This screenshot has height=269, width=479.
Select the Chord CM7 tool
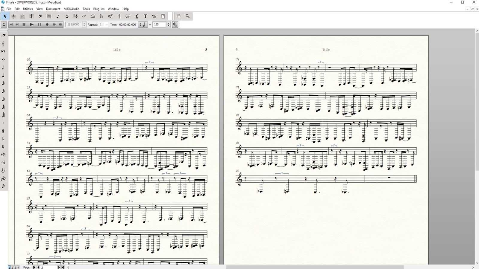(x=128, y=16)
